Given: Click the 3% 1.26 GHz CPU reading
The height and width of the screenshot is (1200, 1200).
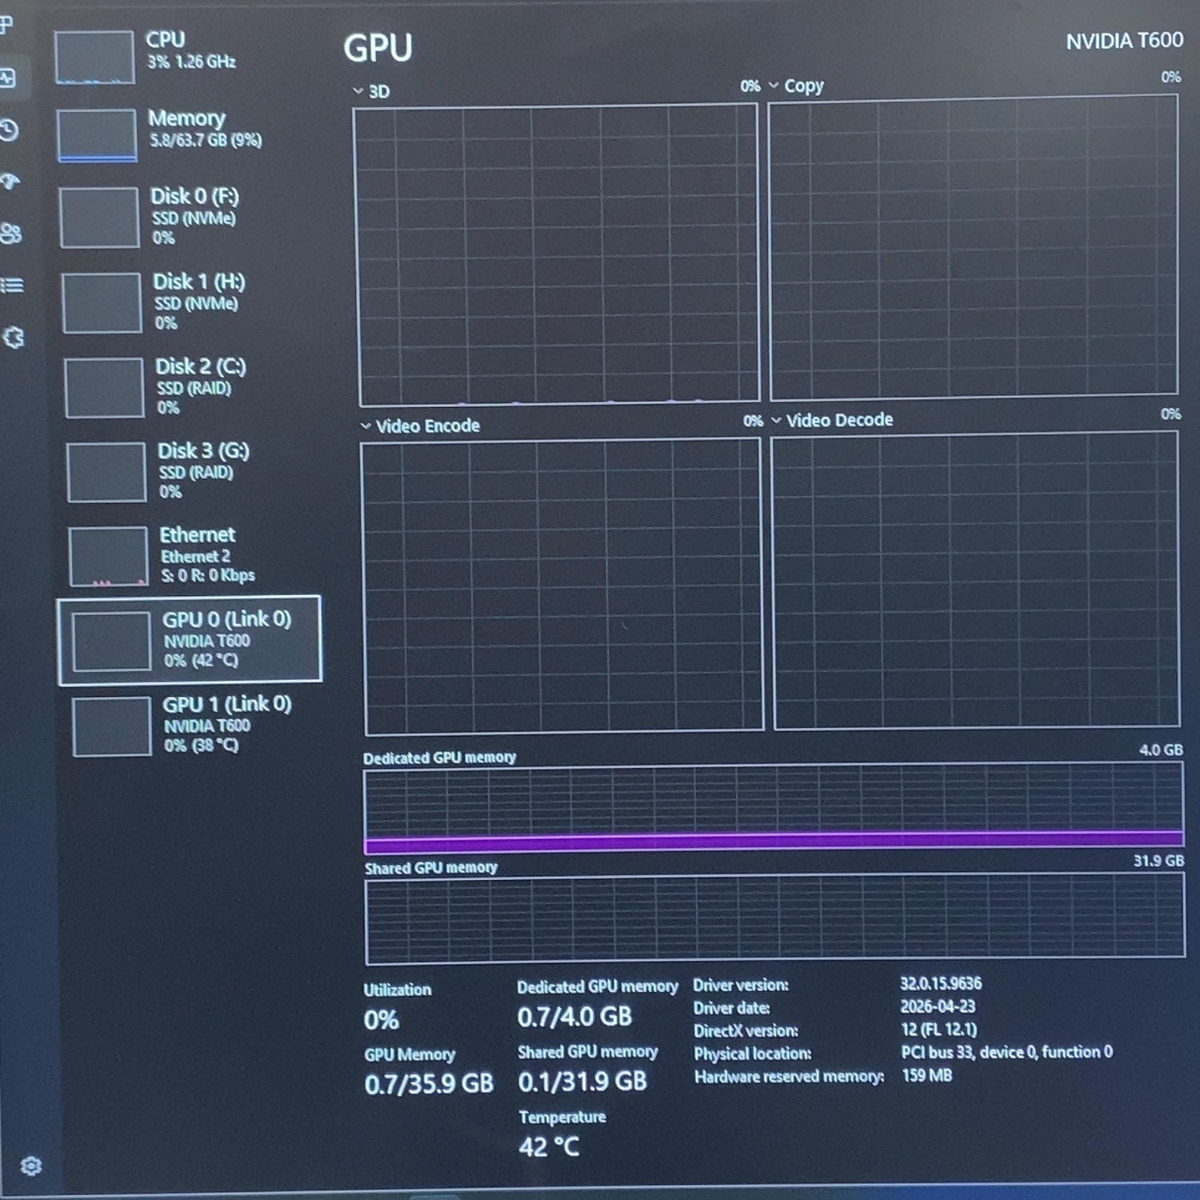Looking at the screenshot, I should tap(191, 62).
